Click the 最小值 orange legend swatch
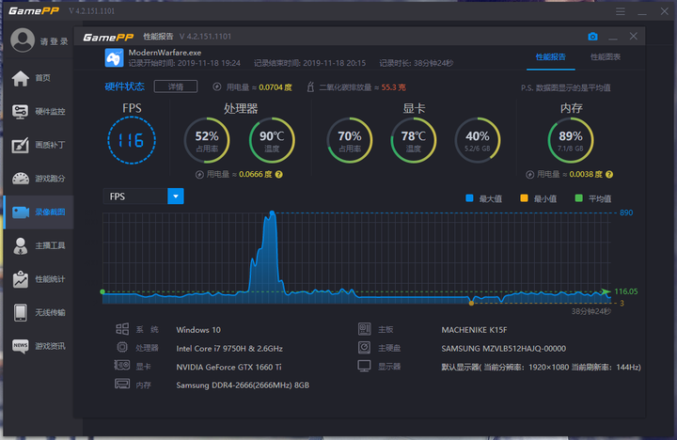Screen dimensions: 677x440 click(x=524, y=198)
